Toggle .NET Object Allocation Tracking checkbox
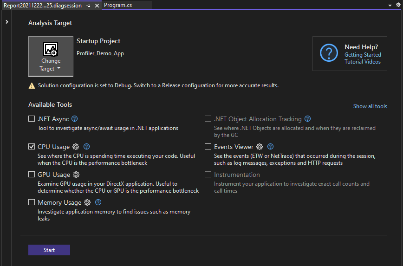The image size is (403, 266). 208,119
